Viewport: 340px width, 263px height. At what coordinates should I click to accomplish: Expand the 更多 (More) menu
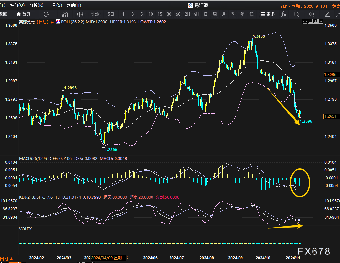268,14
